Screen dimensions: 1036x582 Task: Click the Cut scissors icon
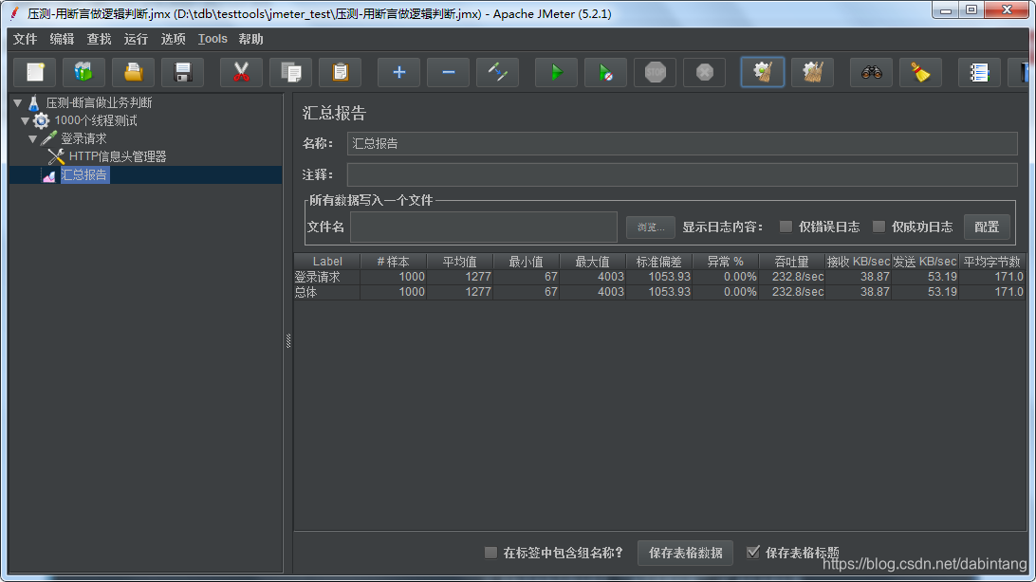coord(241,72)
